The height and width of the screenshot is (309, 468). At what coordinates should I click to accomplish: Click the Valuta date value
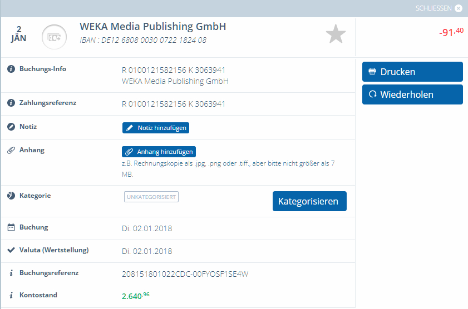click(x=147, y=251)
